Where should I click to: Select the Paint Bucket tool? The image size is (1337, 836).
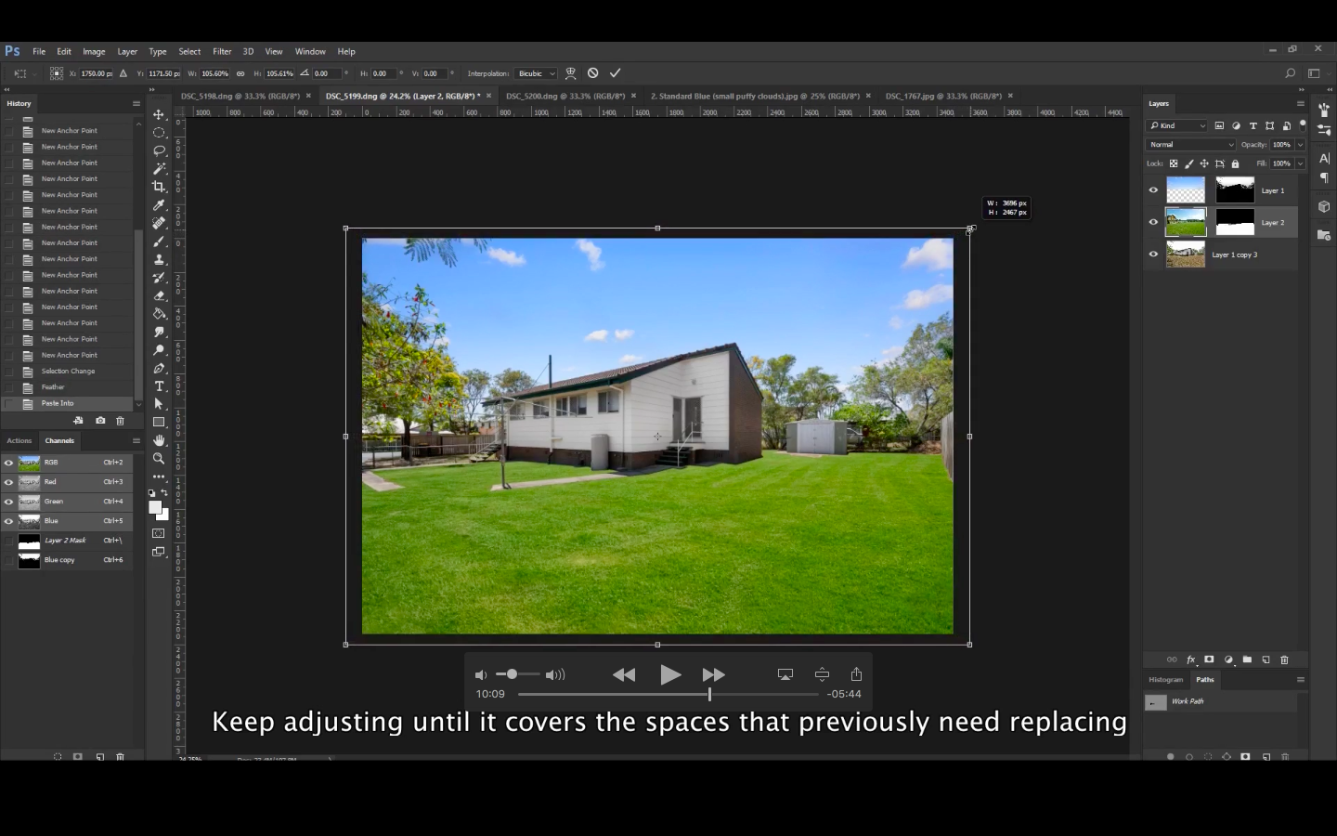point(159,314)
